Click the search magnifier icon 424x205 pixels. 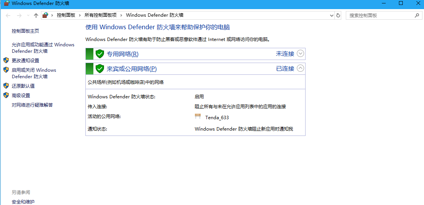[x=417, y=16]
